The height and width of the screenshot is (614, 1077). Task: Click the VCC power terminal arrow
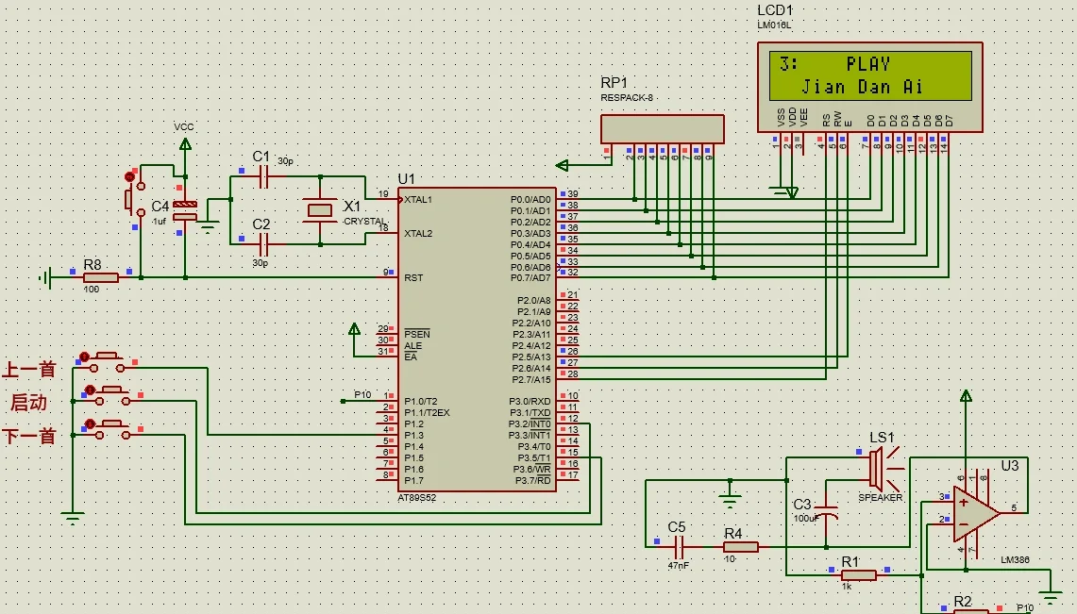(x=185, y=144)
